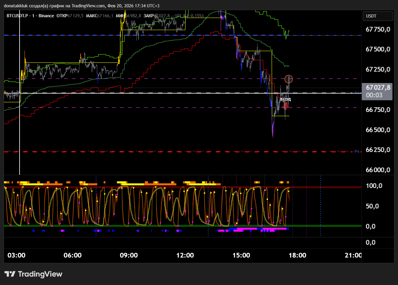Open the USDT currency selector
The image size is (398, 285).
coord(377,16)
